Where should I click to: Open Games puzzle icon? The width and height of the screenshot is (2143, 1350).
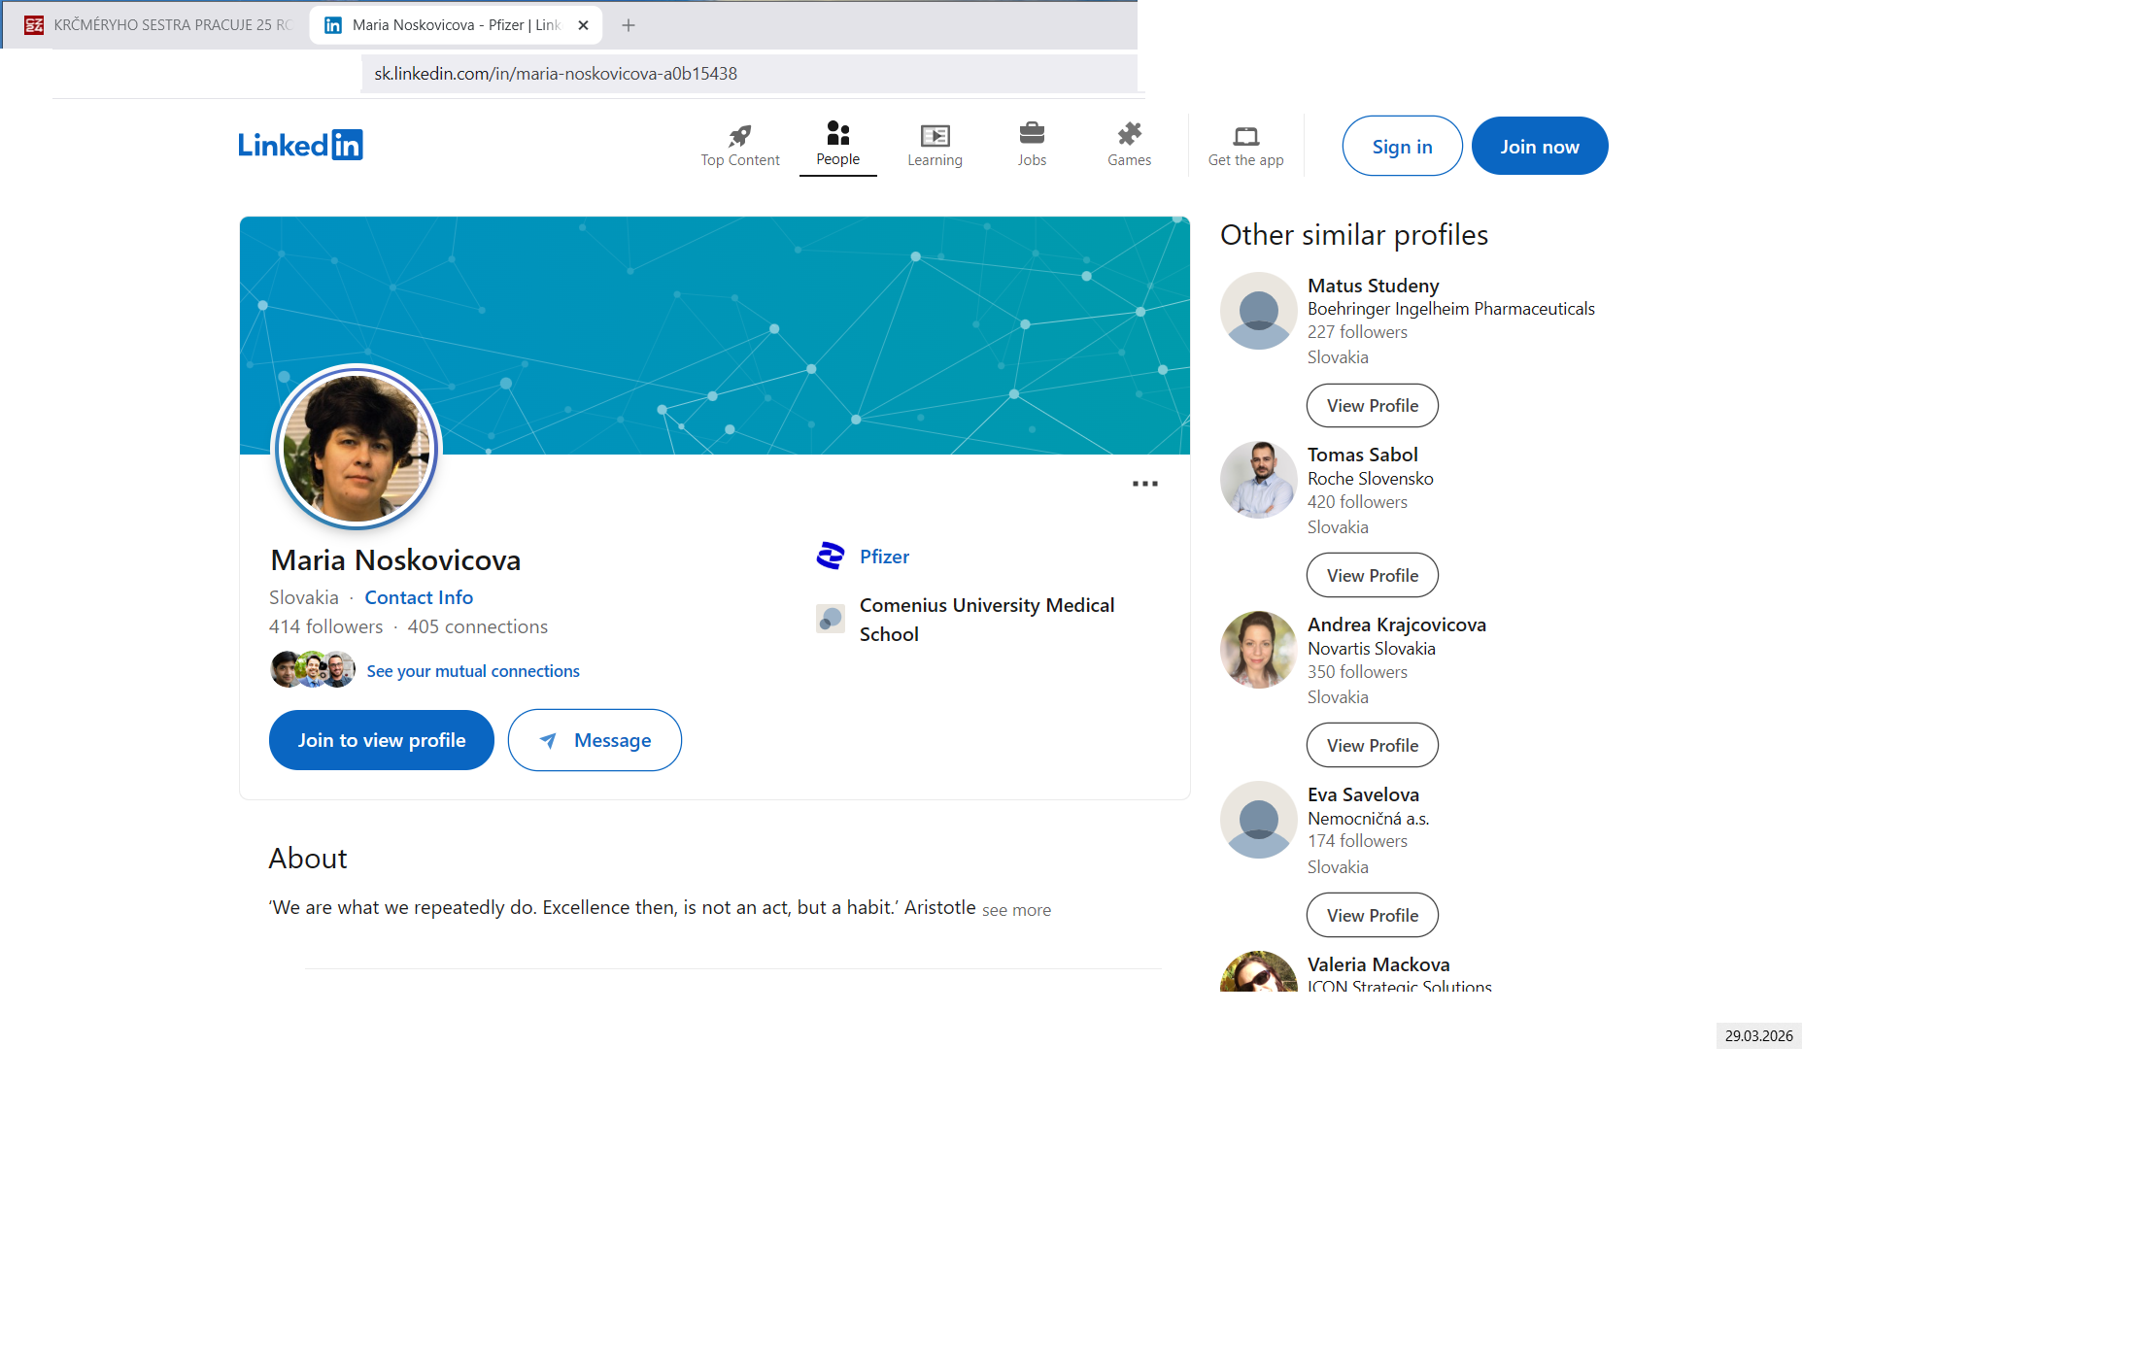click(1129, 133)
